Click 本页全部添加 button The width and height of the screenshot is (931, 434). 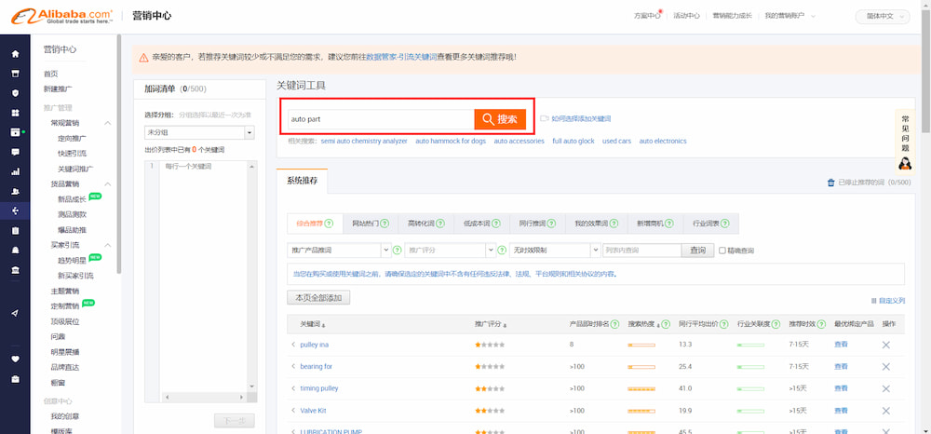coord(318,297)
